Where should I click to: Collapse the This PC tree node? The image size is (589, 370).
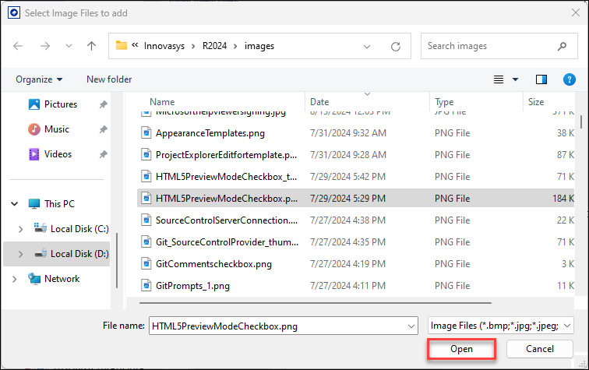tap(15, 204)
